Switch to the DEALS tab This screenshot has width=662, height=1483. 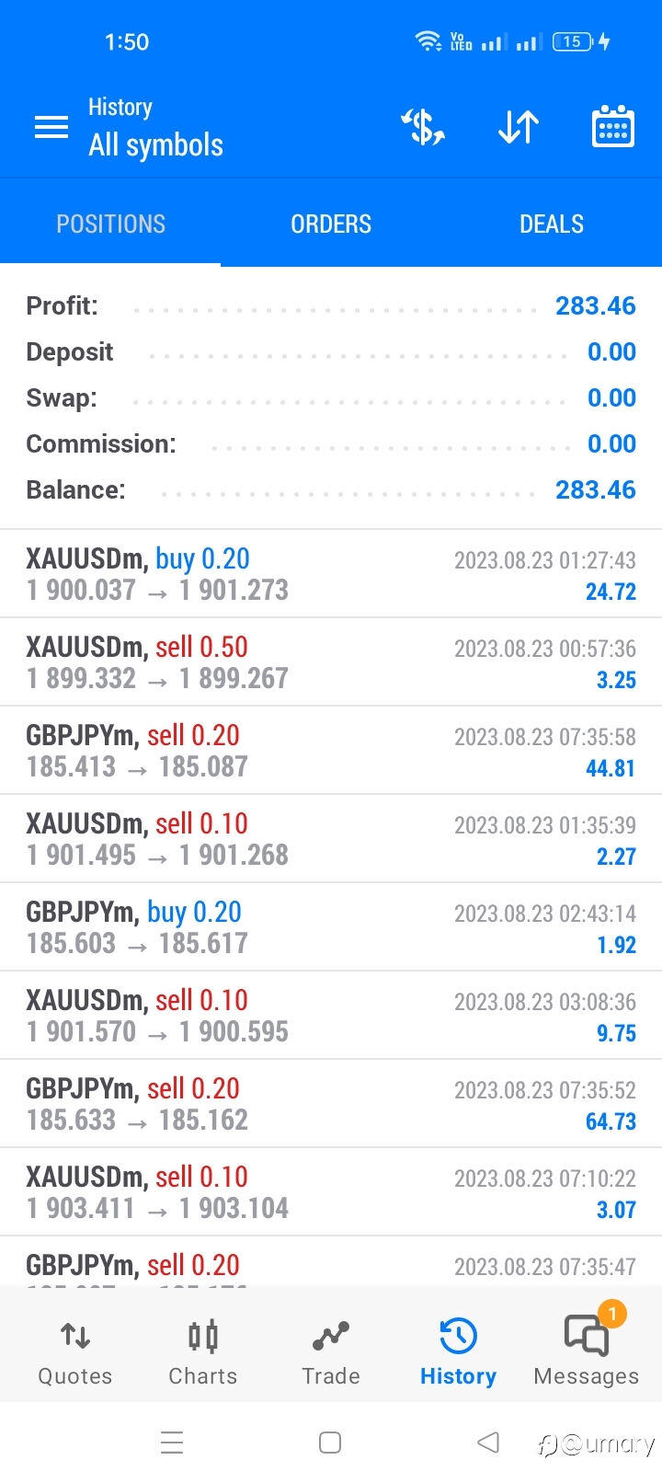(x=552, y=224)
